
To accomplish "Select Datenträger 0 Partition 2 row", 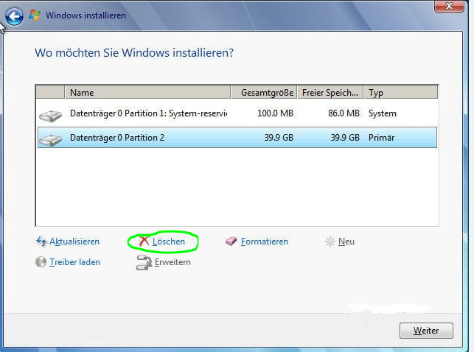I will click(x=237, y=138).
